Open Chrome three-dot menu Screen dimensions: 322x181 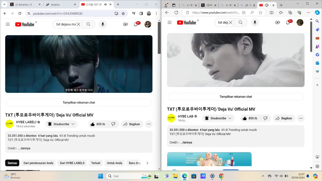(156, 13)
